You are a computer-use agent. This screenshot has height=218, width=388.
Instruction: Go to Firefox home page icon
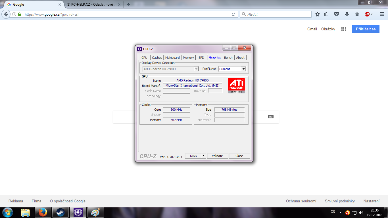coord(357,14)
